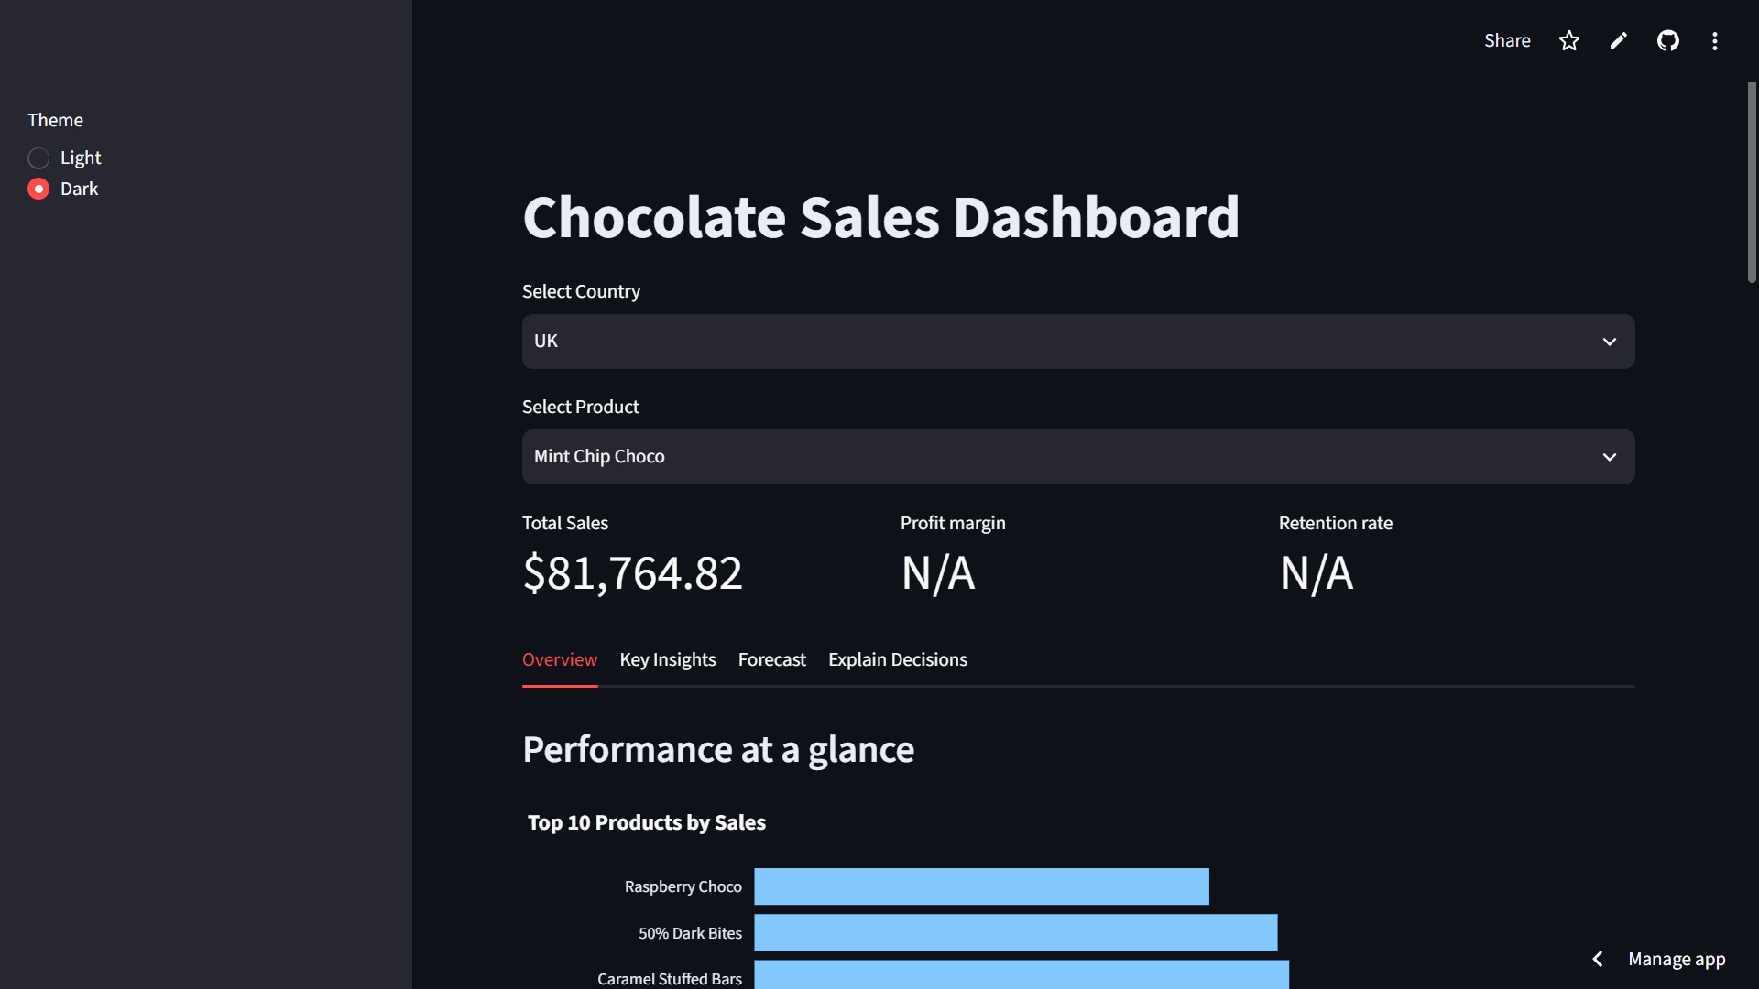
Task: Select the Light theme radio button
Action: 38,158
